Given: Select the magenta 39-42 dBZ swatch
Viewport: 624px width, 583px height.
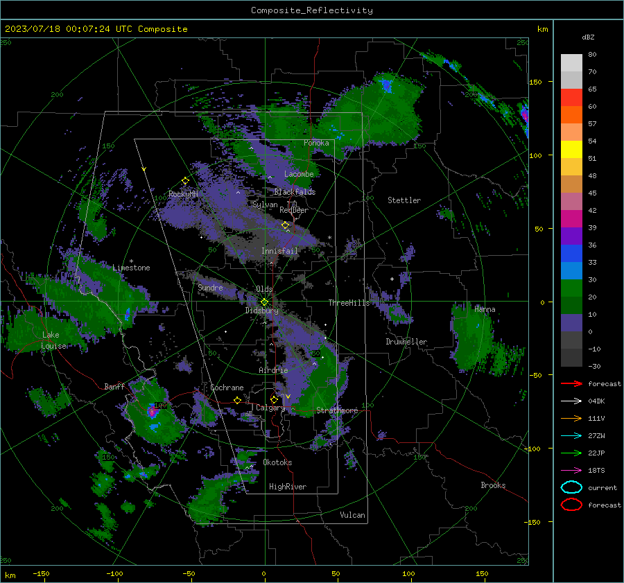Looking at the screenshot, I should tap(571, 219).
